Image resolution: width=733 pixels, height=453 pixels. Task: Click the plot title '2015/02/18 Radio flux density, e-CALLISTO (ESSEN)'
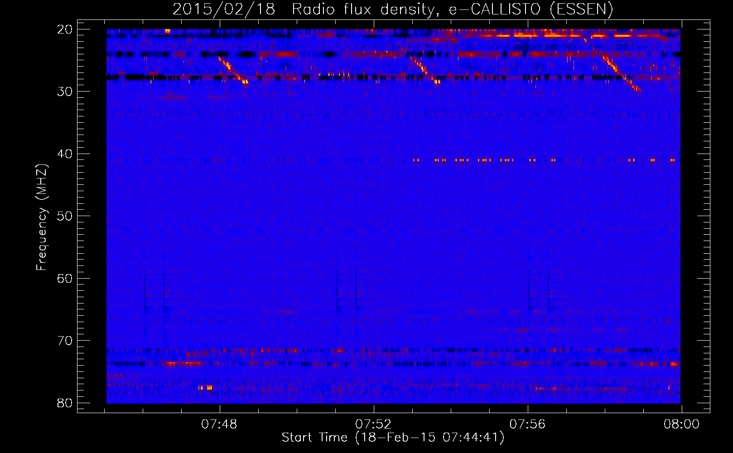[x=393, y=10]
